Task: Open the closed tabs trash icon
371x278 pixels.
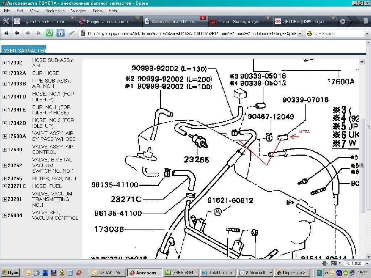Action: 365,21
